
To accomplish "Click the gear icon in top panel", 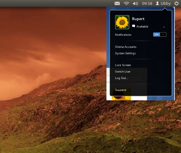I will pos(176,3).
